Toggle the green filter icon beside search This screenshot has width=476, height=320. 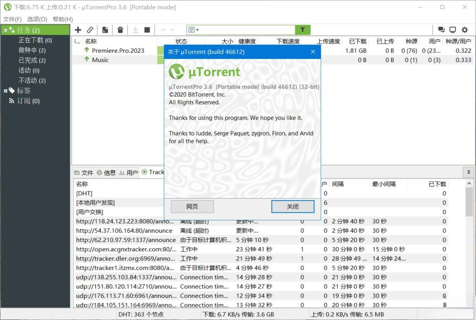303,30
